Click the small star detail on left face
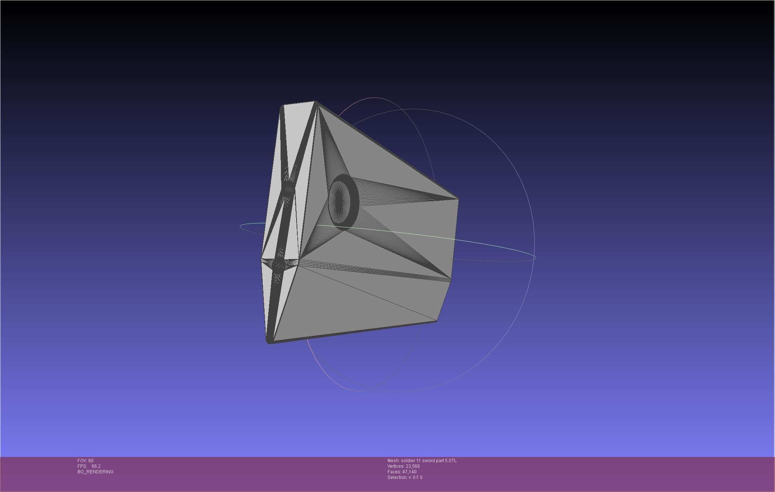The height and width of the screenshot is (492, 775). pyautogui.click(x=278, y=264)
